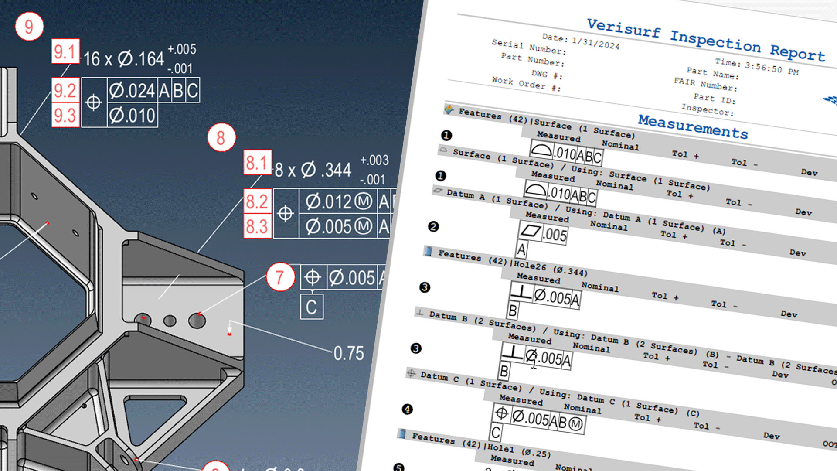Select the red 9.3 characteristic tag
This screenshot has width=837, height=471.
coord(65,115)
